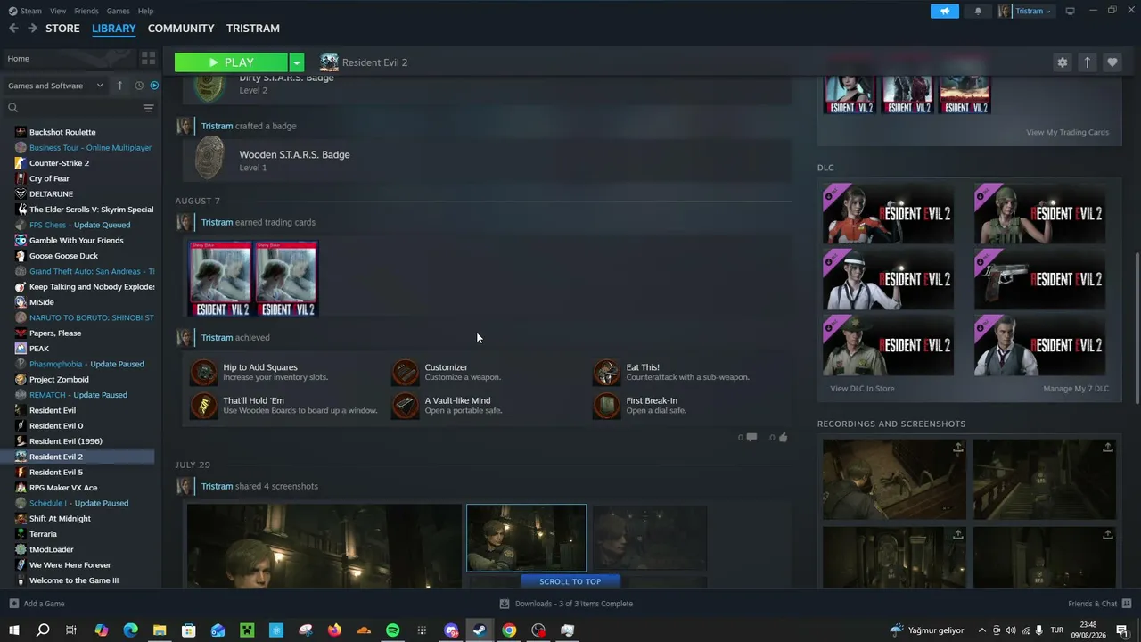
Task: Show hidden system tray icons chevron
Action: pyautogui.click(x=981, y=630)
